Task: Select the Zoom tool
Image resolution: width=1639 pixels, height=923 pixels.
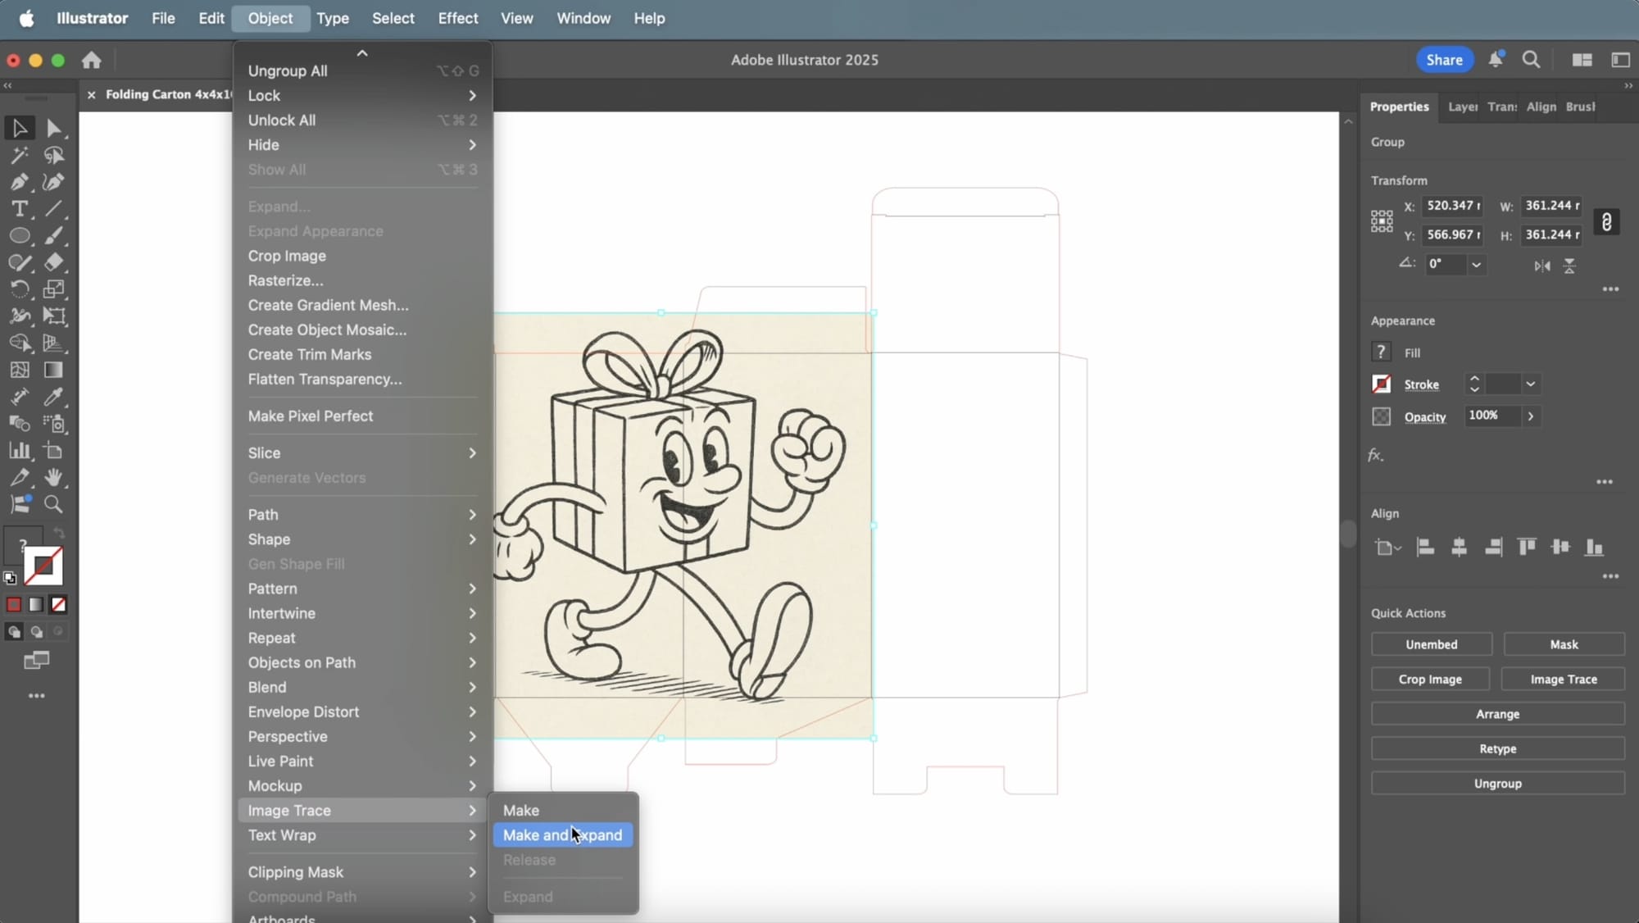Action: (x=53, y=504)
